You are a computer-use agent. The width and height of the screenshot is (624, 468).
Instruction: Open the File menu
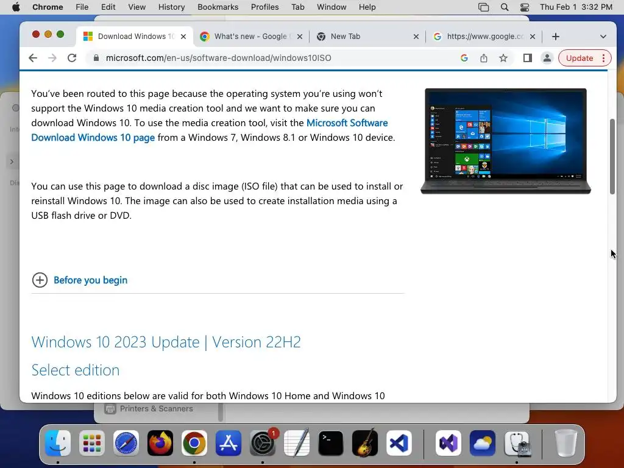[82, 7]
